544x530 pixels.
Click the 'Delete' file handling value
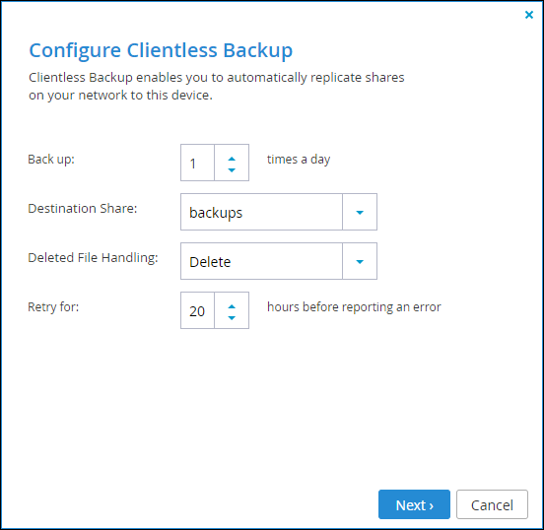coord(261,261)
